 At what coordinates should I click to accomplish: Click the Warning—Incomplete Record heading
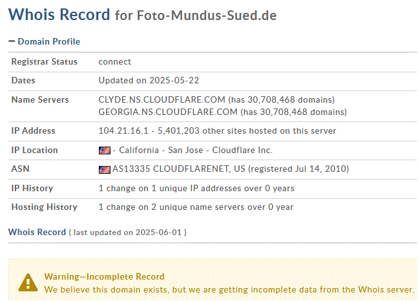point(104,276)
